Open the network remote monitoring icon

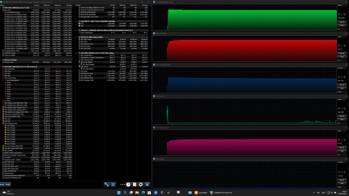point(106,185)
